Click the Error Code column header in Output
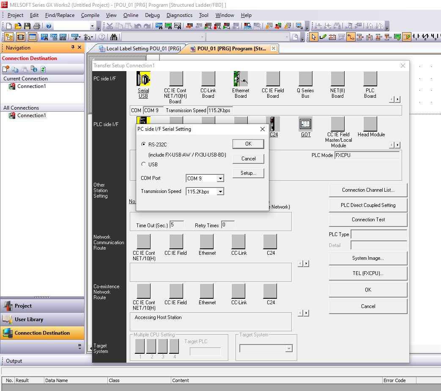The image size is (441, 391). [x=399, y=380]
